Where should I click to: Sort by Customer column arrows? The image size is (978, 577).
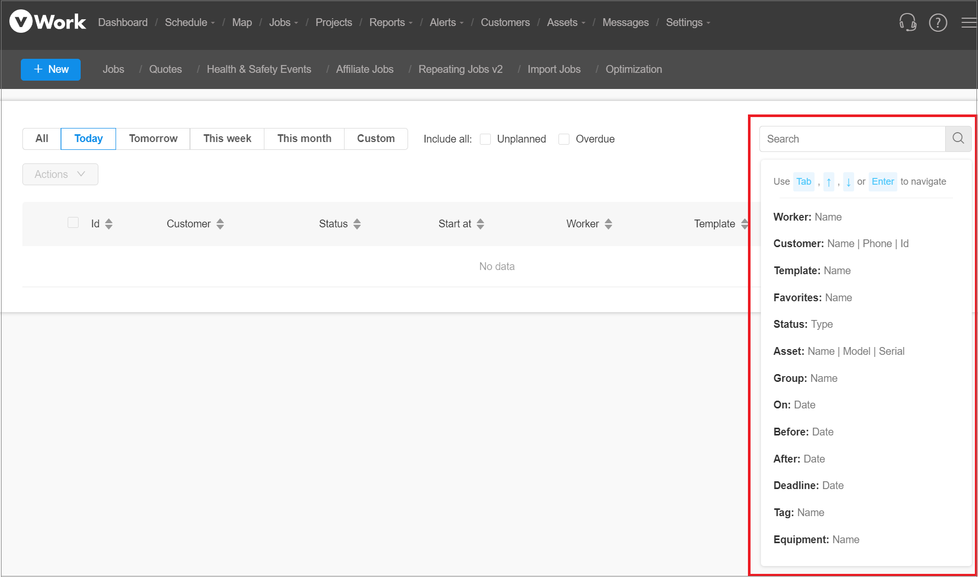[x=220, y=224]
